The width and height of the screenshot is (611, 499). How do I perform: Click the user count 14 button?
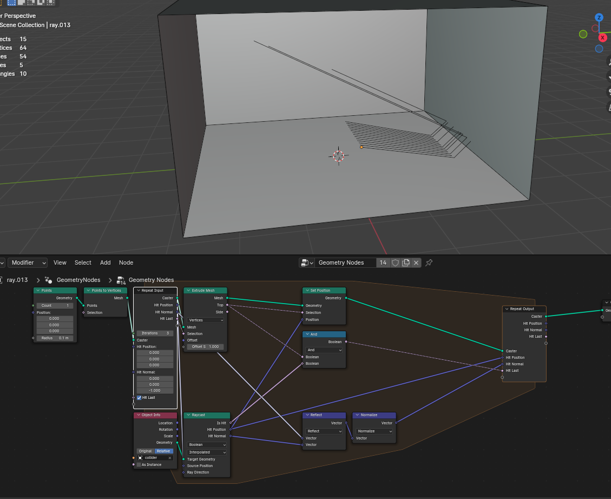tap(383, 263)
